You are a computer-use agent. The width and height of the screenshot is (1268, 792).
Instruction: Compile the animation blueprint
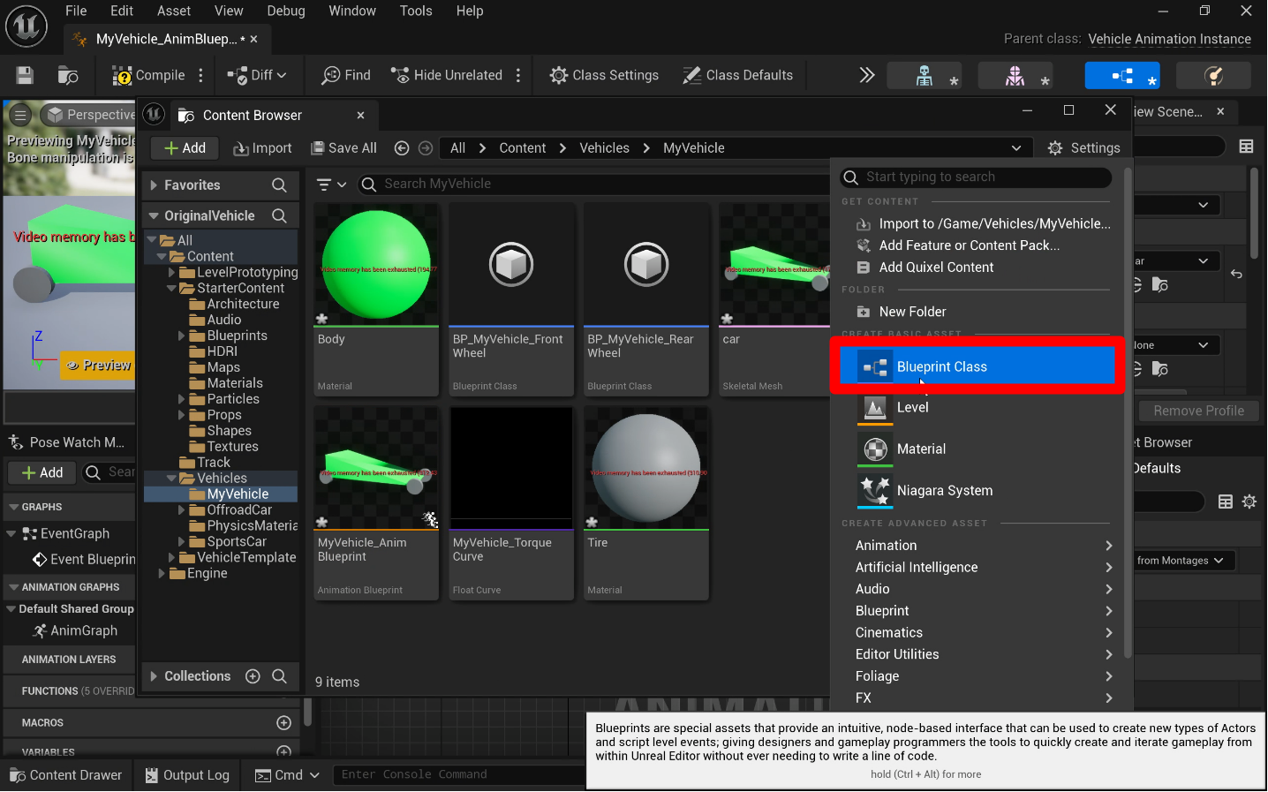pyautogui.click(x=148, y=75)
